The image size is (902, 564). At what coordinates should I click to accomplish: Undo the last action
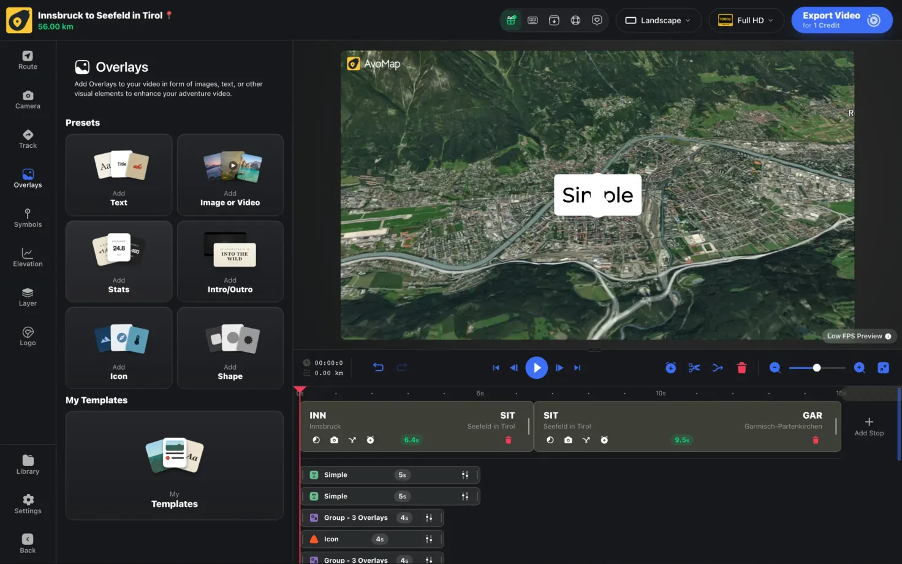coord(378,367)
